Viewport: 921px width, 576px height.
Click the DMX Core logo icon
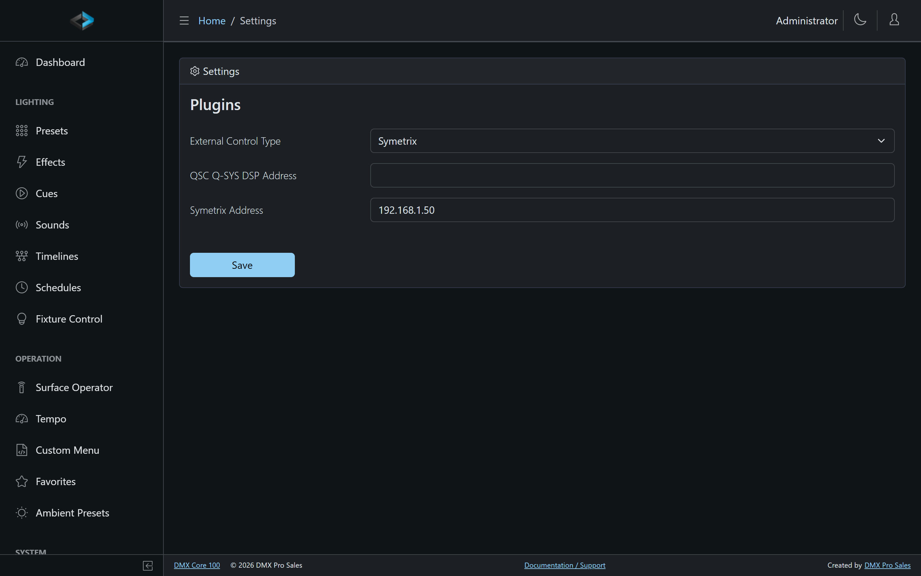82,20
